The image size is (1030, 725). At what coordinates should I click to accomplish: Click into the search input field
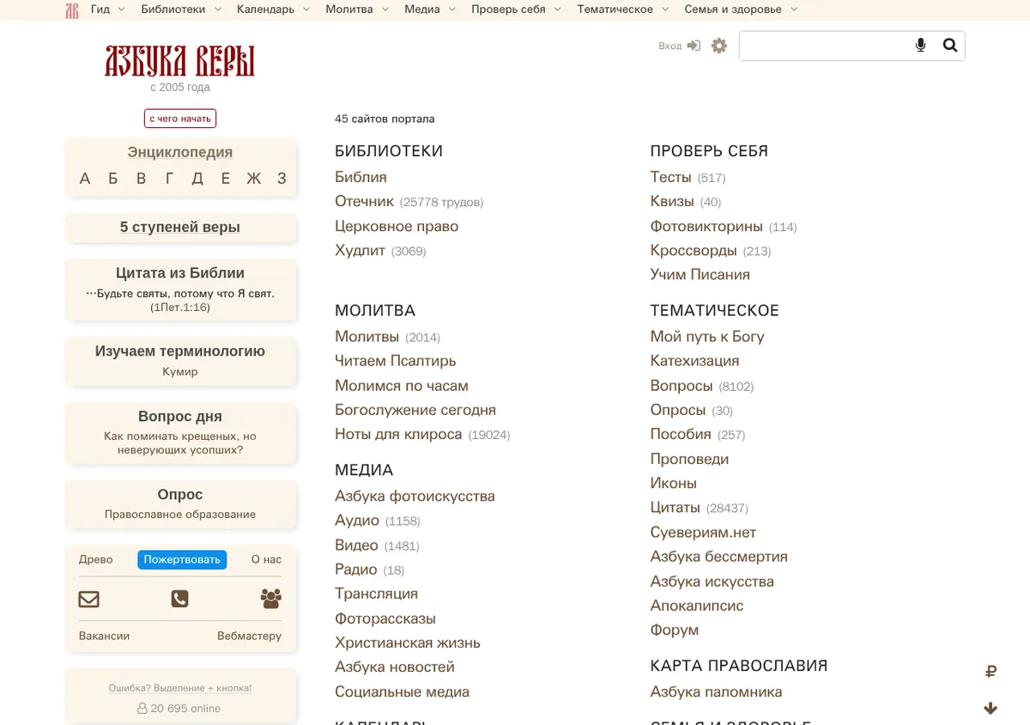pos(823,46)
